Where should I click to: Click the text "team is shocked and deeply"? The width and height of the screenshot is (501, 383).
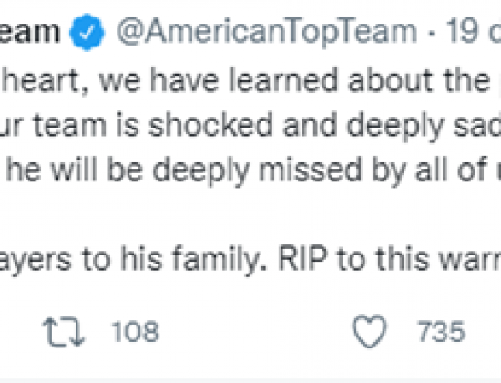coord(239,126)
